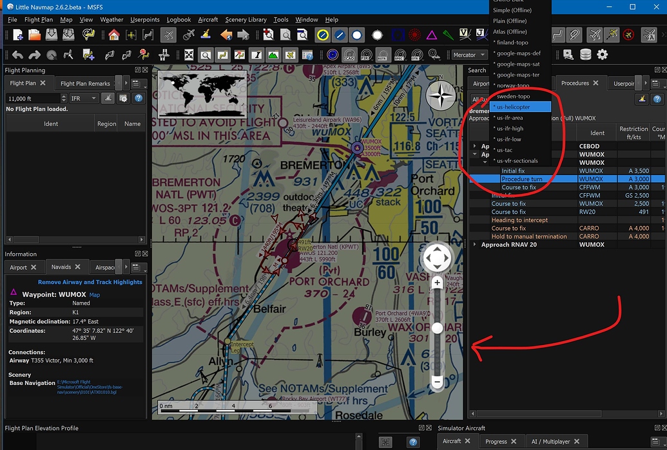Click the plus button on the map zoom slider
667x450 pixels.
pyautogui.click(x=437, y=282)
